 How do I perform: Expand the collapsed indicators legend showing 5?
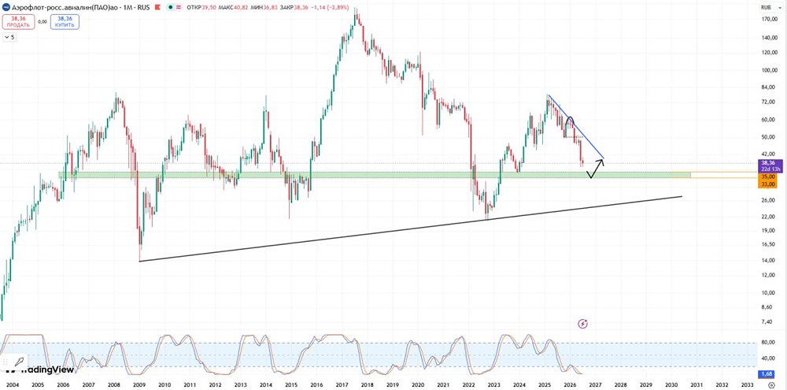[9, 37]
